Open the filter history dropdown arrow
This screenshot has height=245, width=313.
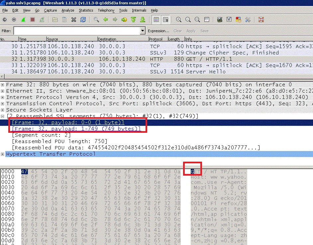click(143, 31)
